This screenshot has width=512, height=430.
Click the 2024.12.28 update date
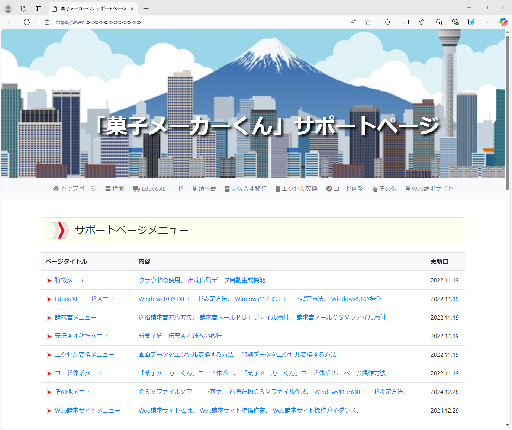tap(445, 392)
